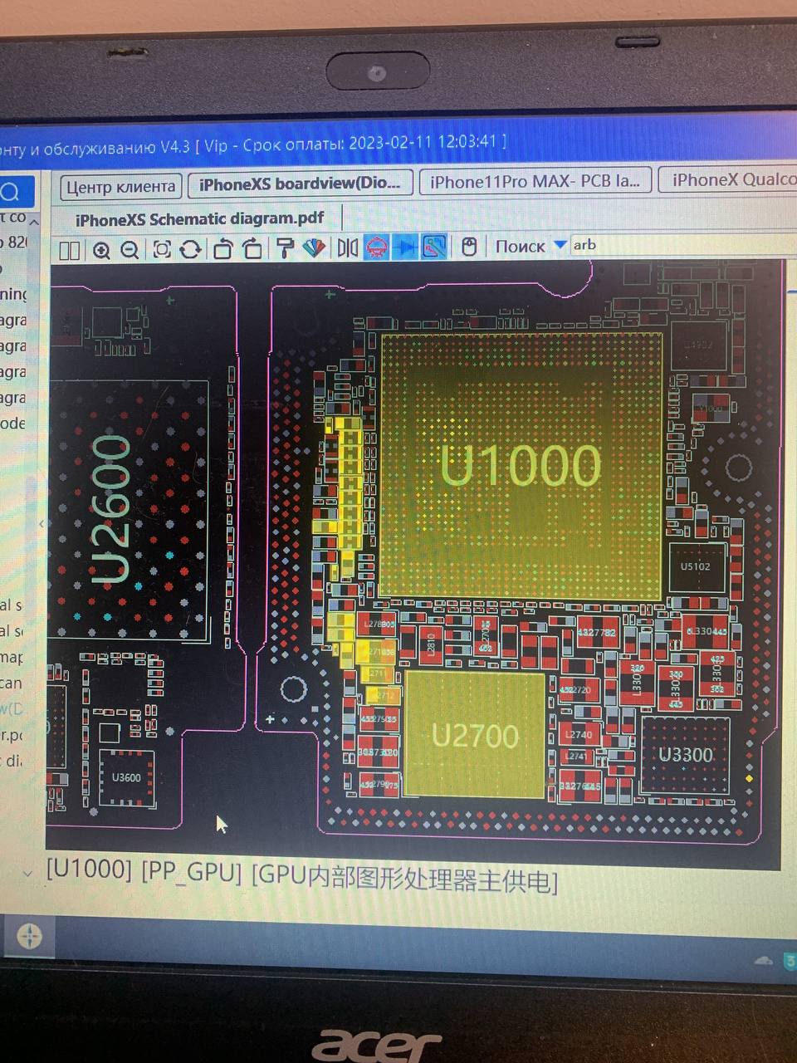Rotate board clockwise
This screenshot has width=797, height=1063.
253,249
